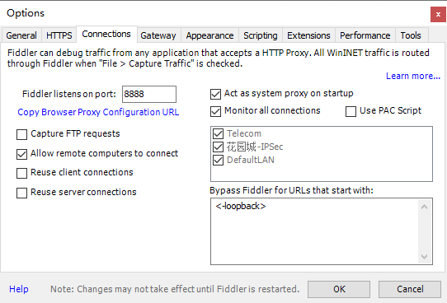This screenshot has height=303, width=447.
Task: Uncheck Allow remote computers to connect
Action: pyautogui.click(x=22, y=154)
